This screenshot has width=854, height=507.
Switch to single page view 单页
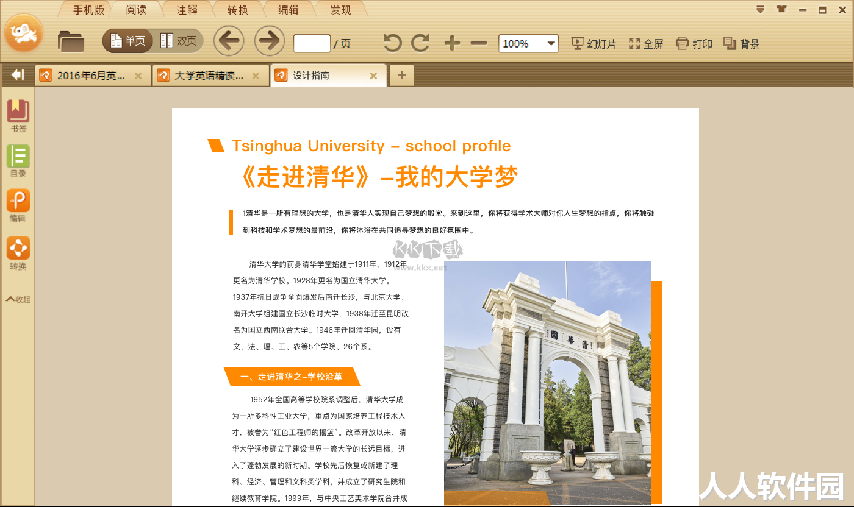(x=128, y=41)
